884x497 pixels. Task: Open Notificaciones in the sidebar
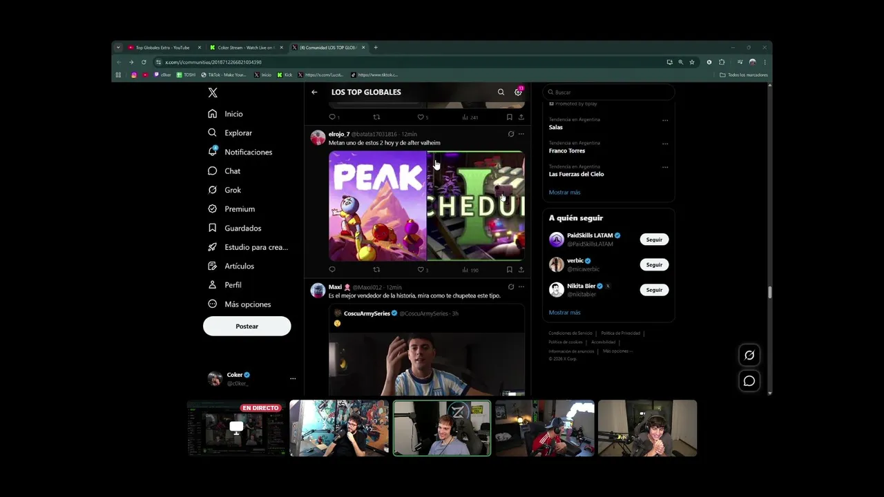(x=240, y=152)
